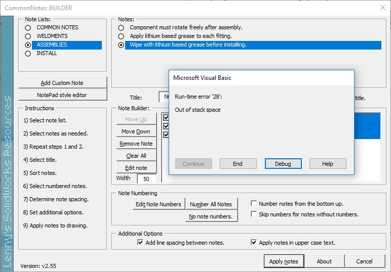Click Edit Note Numbers button

159,204
